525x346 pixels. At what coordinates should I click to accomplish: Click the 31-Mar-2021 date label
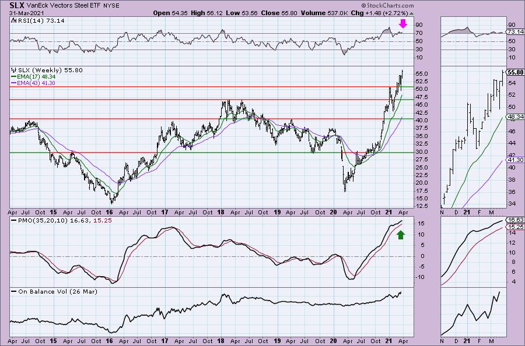(26, 13)
